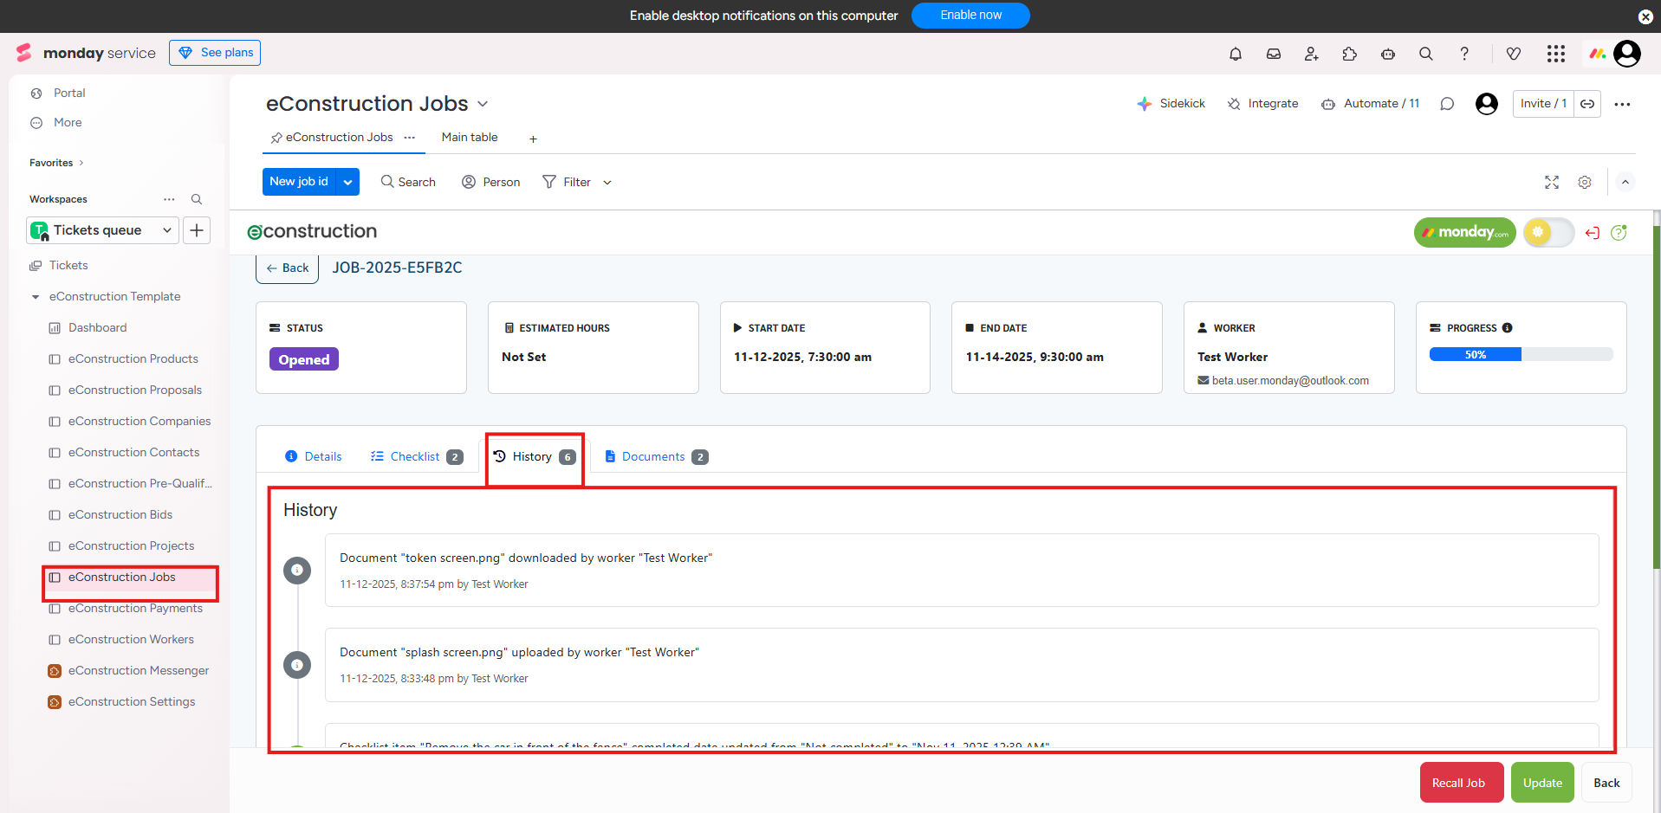Click the search magnifier in top bar
Screen dimensions: 1661x813
click(1425, 54)
